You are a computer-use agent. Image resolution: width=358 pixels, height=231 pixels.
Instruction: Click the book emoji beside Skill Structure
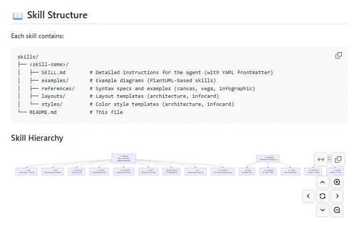coord(17,15)
